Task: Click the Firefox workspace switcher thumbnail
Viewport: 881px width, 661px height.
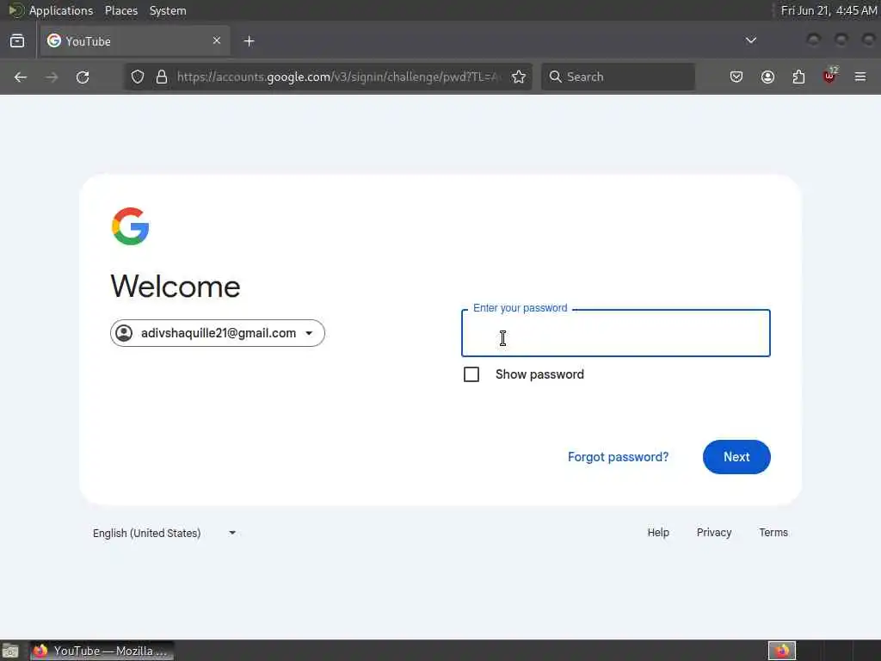Action: click(782, 651)
